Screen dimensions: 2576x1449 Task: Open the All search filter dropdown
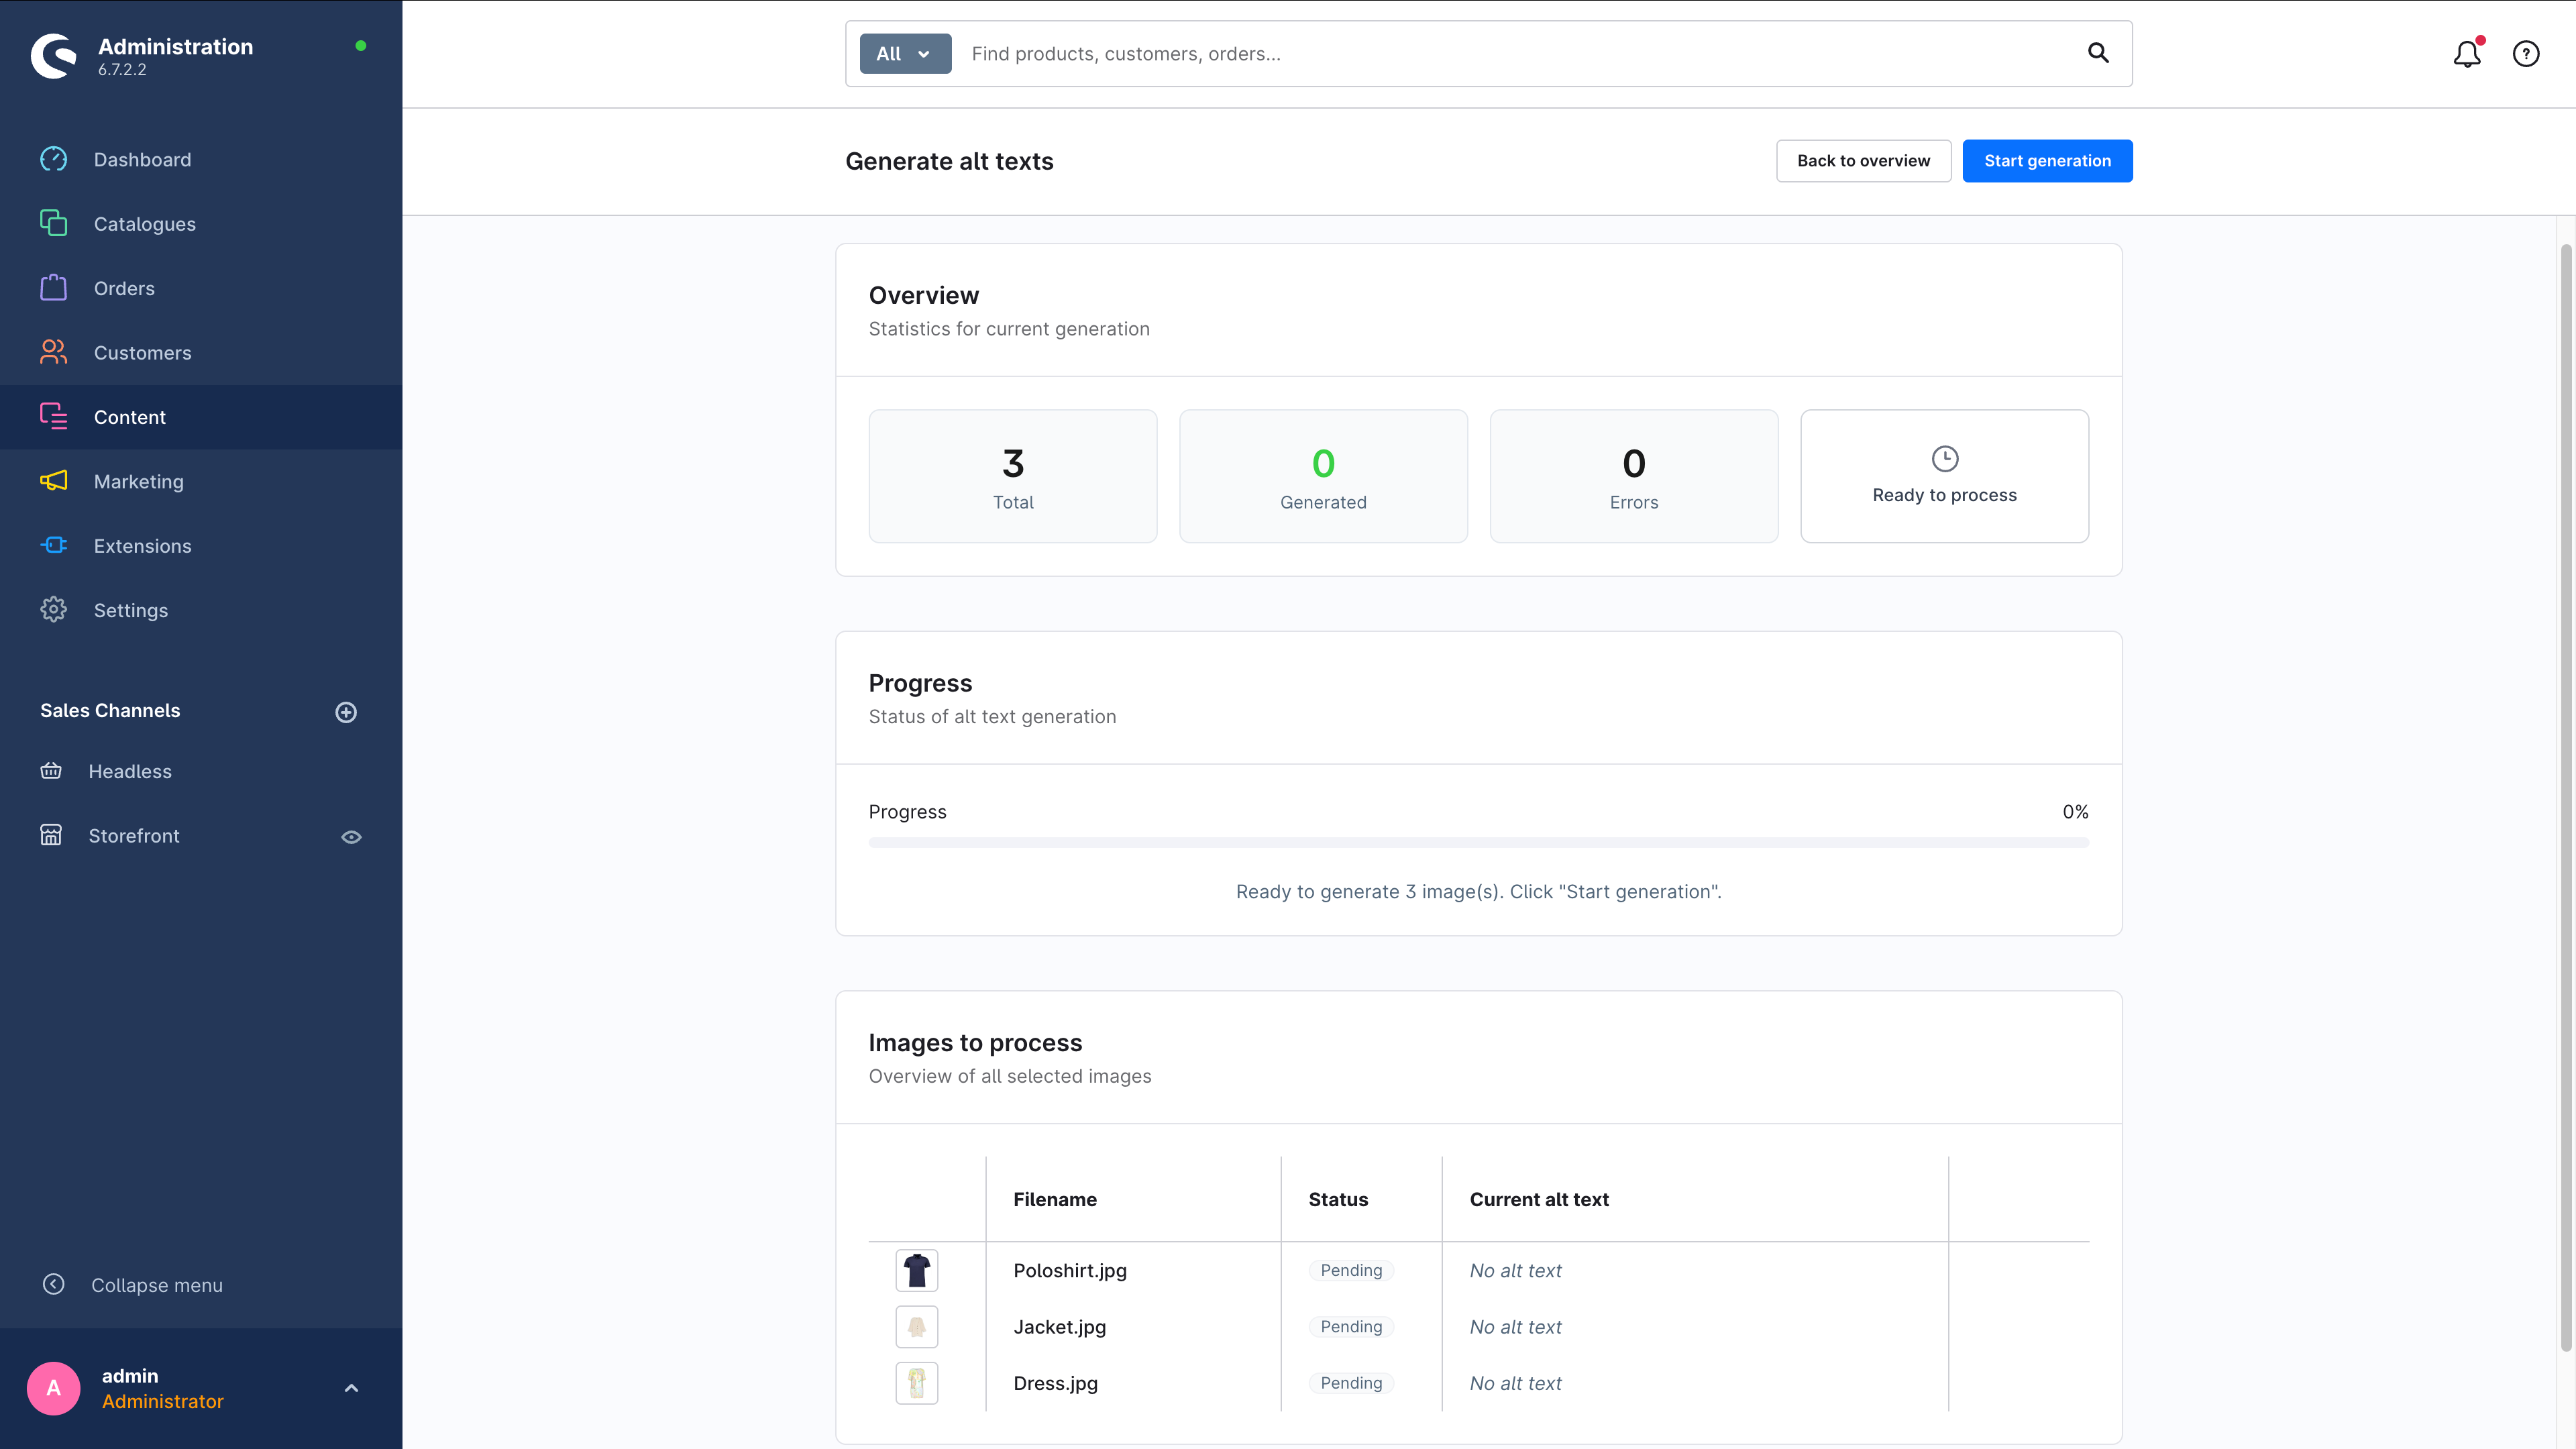(904, 54)
